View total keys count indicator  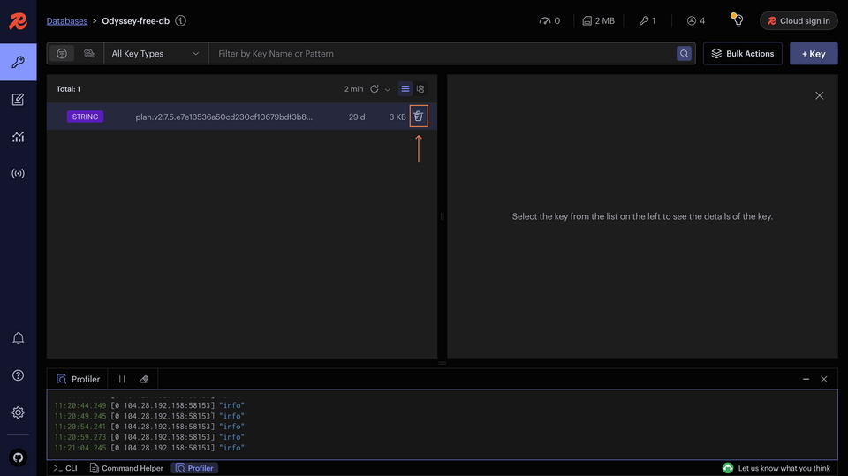647,20
